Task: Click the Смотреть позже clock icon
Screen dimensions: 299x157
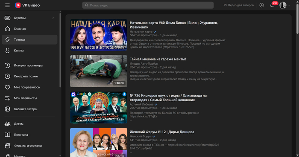Action: (x=7, y=76)
